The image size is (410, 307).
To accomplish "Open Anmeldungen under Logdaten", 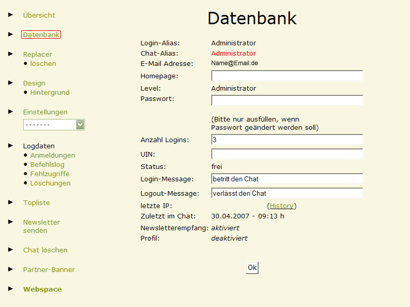I will click(53, 156).
